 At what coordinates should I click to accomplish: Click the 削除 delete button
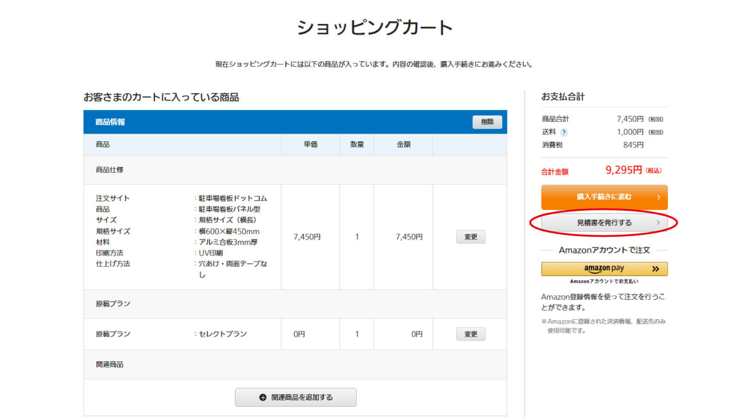(487, 122)
